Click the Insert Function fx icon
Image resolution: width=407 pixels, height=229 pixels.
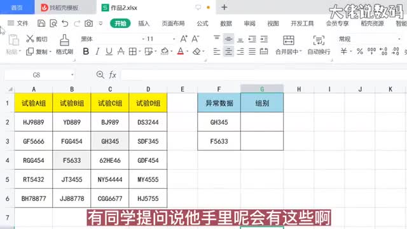click(x=113, y=75)
